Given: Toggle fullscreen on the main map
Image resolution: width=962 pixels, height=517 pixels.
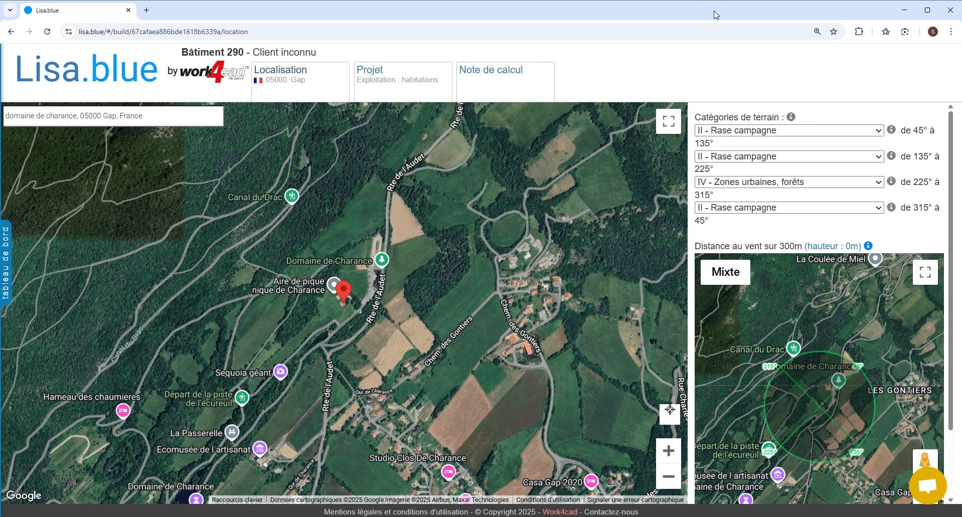Looking at the screenshot, I should [x=669, y=121].
